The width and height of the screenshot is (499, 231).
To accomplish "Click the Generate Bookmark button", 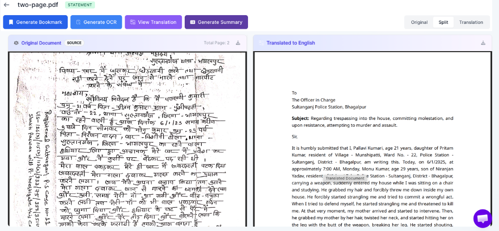I will [x=35, y=22].
